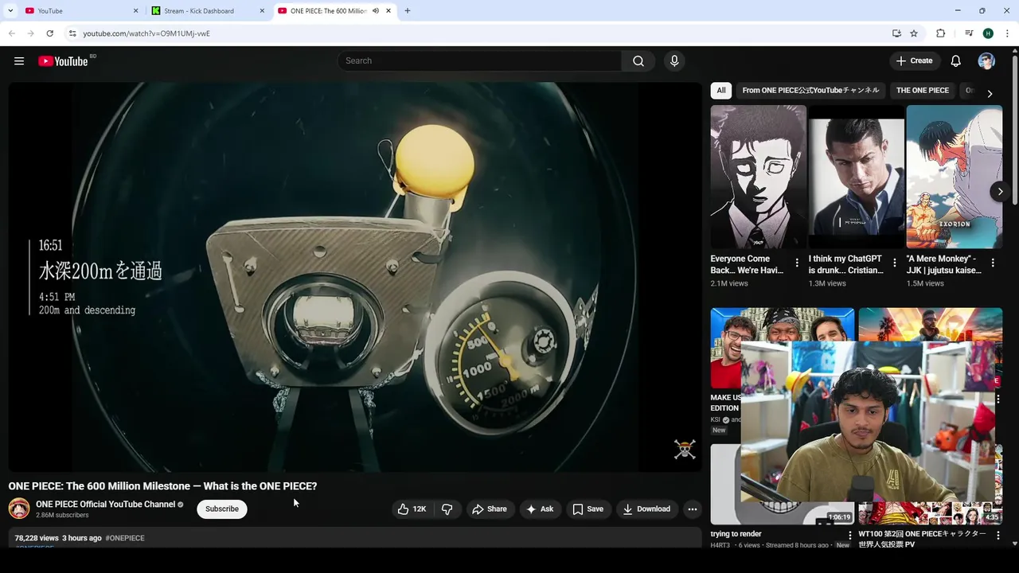
Task: Like the video with 12K likes
Action: (x=412, y=509)
